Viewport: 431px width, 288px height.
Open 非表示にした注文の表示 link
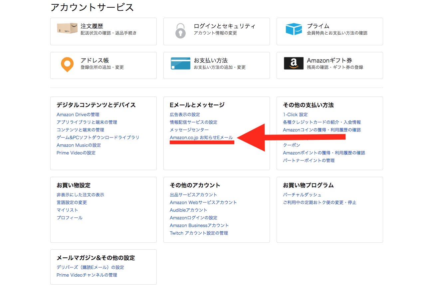coord(80,195)
